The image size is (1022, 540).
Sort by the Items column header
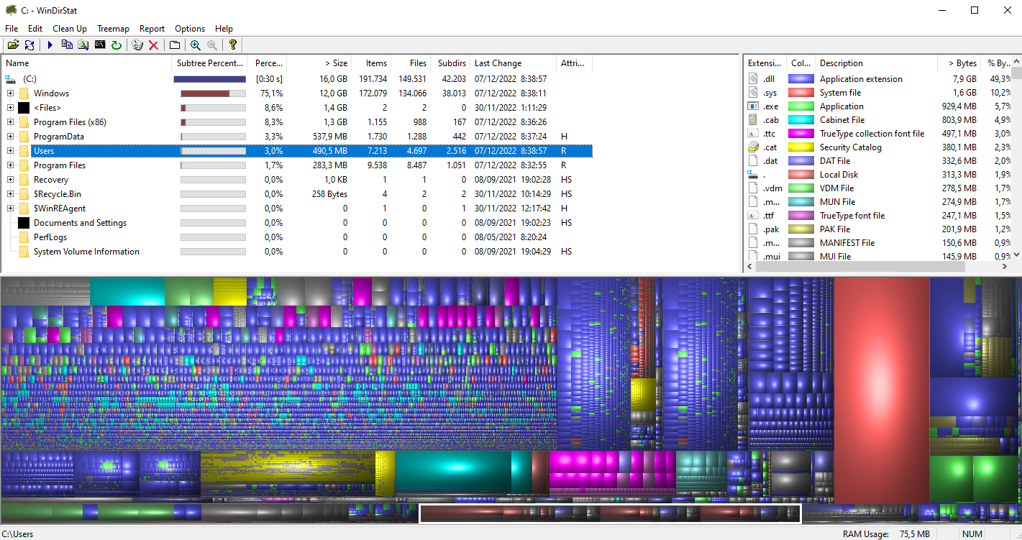[x=371, y=63]
